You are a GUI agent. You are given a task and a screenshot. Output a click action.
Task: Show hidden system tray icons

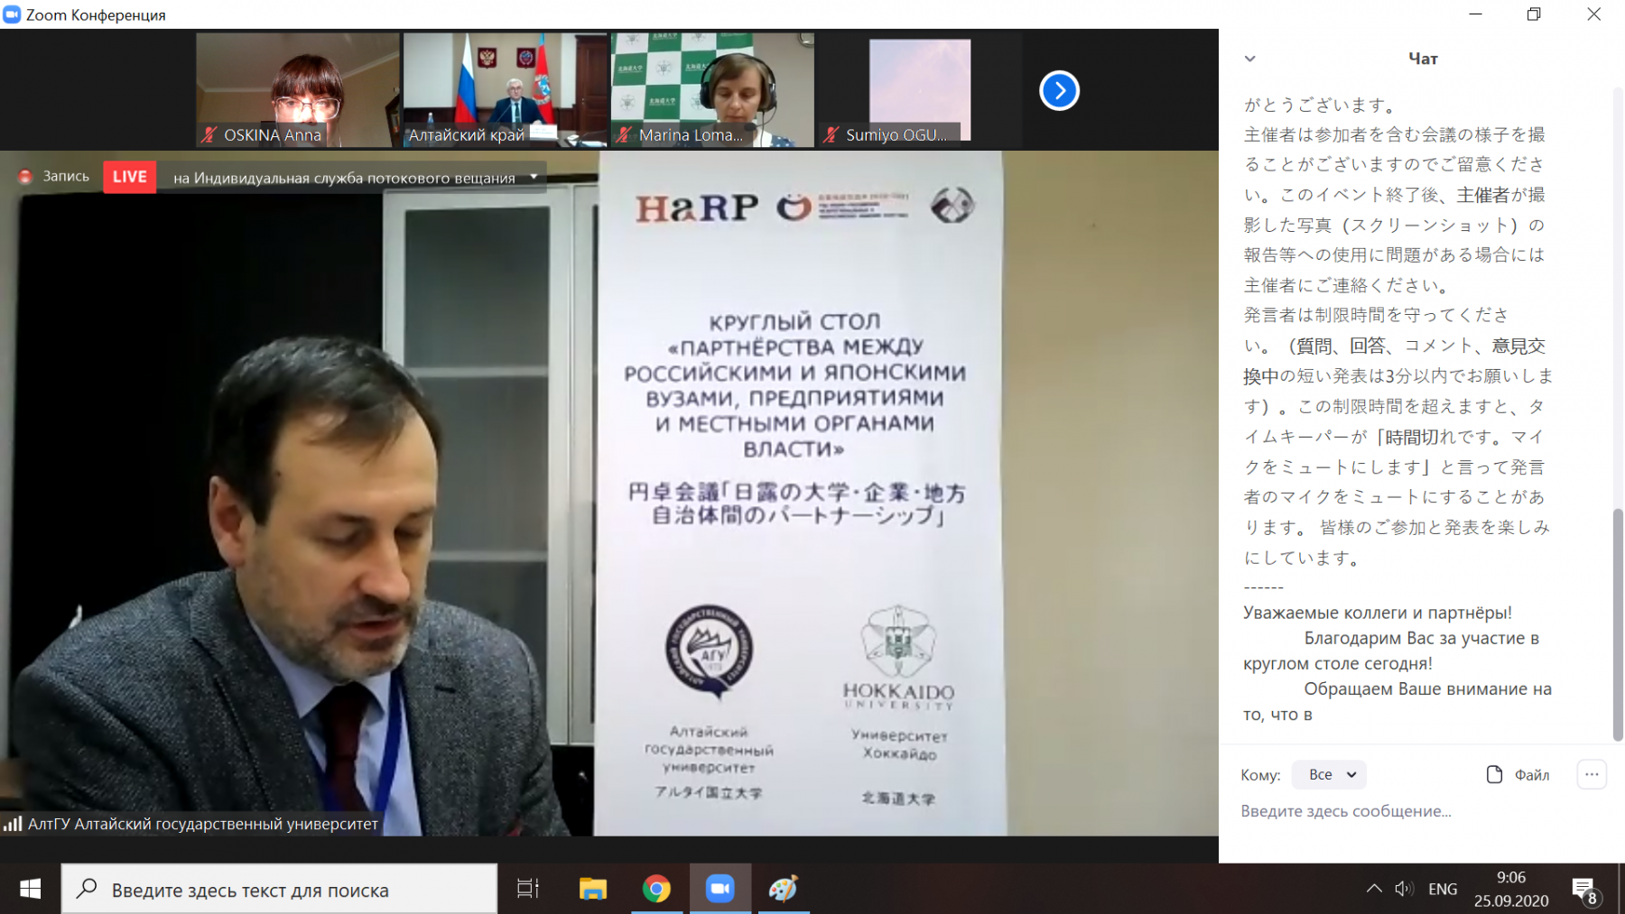click(x=1374, y=889)
